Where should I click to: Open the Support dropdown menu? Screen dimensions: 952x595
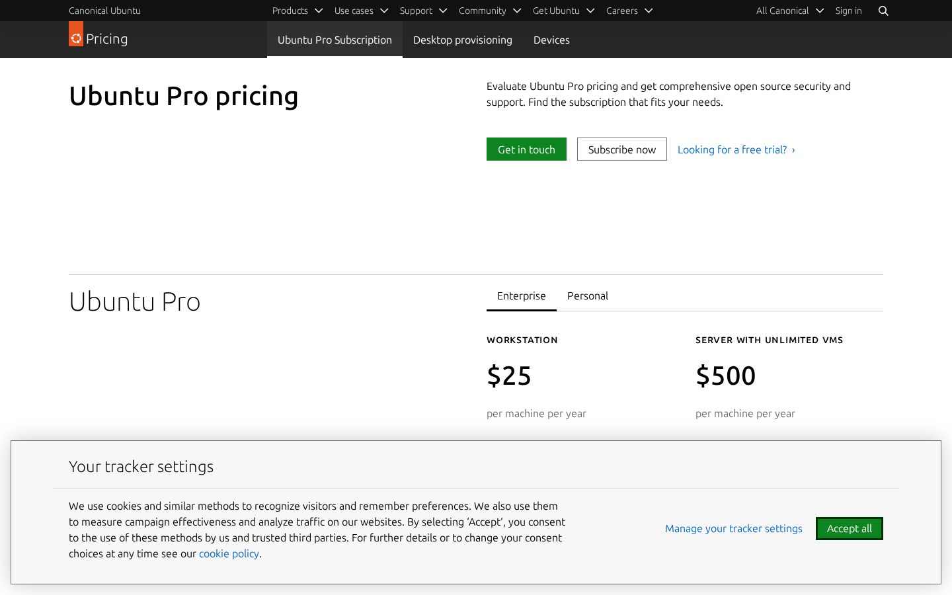tap(423, 11)
